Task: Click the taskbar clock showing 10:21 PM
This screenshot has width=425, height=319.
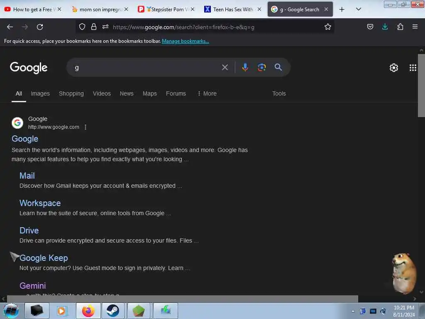Action: 404,311
